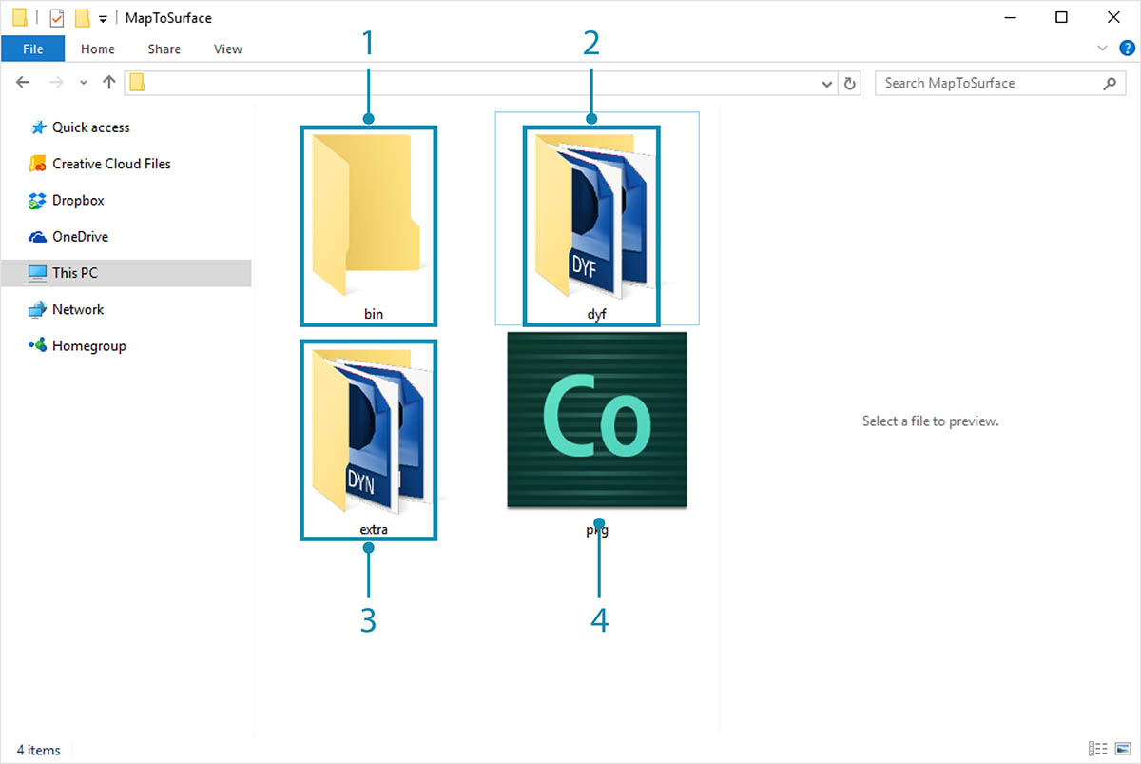Viewport: 1141px width, 764px height.
Task: Navigate back to previous folder
Action: [24, 83]
